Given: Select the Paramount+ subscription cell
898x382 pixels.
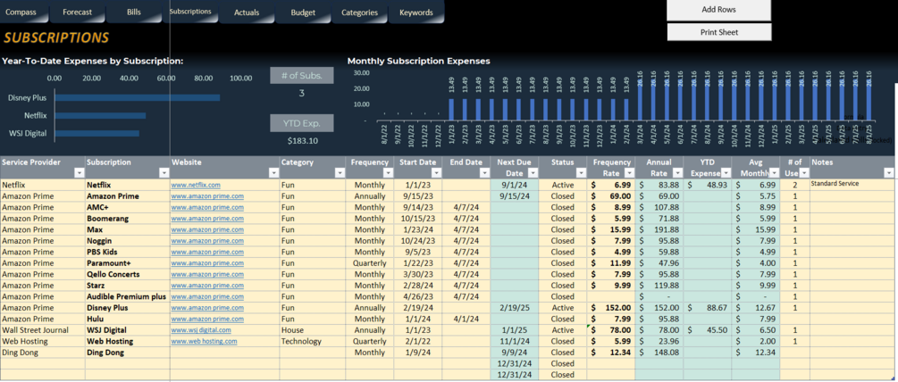Looking at the screenshot, I should point(127,263).
